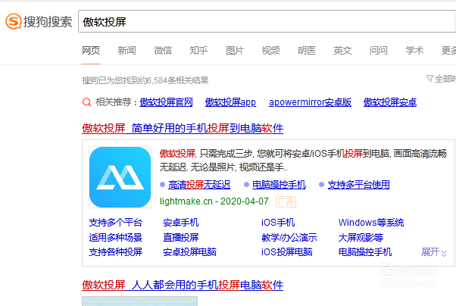Click the 广告 ad badge
The height and width of the screenshot is (306, 456).
[x=286, y=201]
